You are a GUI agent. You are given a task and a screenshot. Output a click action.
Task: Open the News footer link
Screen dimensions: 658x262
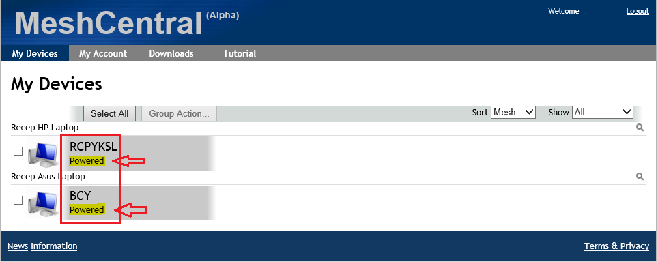click(x=18, y=246)
